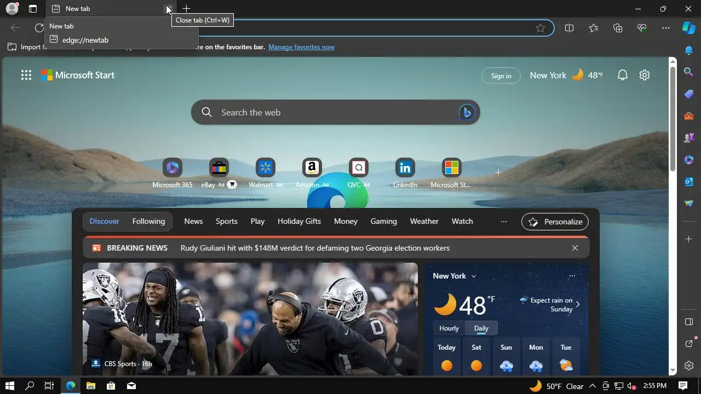The width and height of the screenshot is (701, 394).
Task: Open tab actions menu icon
Action: pos(33,9)
